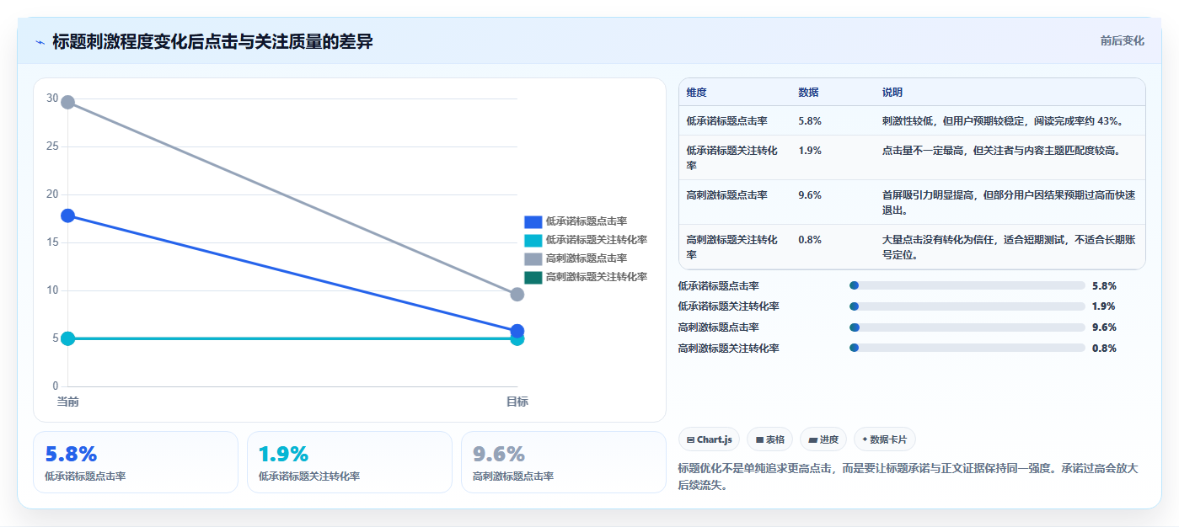Select the 低承诺标题点击率 table row name
Viewport: 1179px width, 527px height.
point(726,121)
